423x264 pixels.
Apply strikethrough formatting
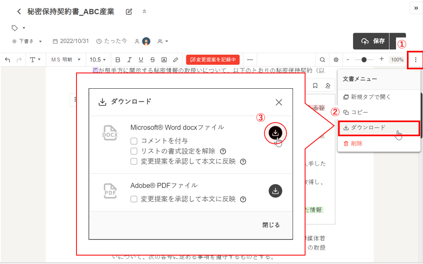153,60
